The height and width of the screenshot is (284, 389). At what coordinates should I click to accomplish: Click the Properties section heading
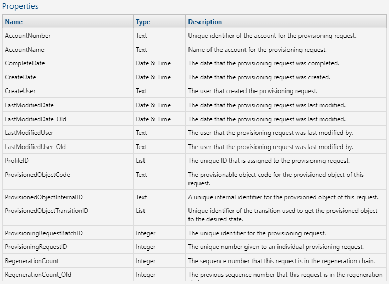point(20,7)
